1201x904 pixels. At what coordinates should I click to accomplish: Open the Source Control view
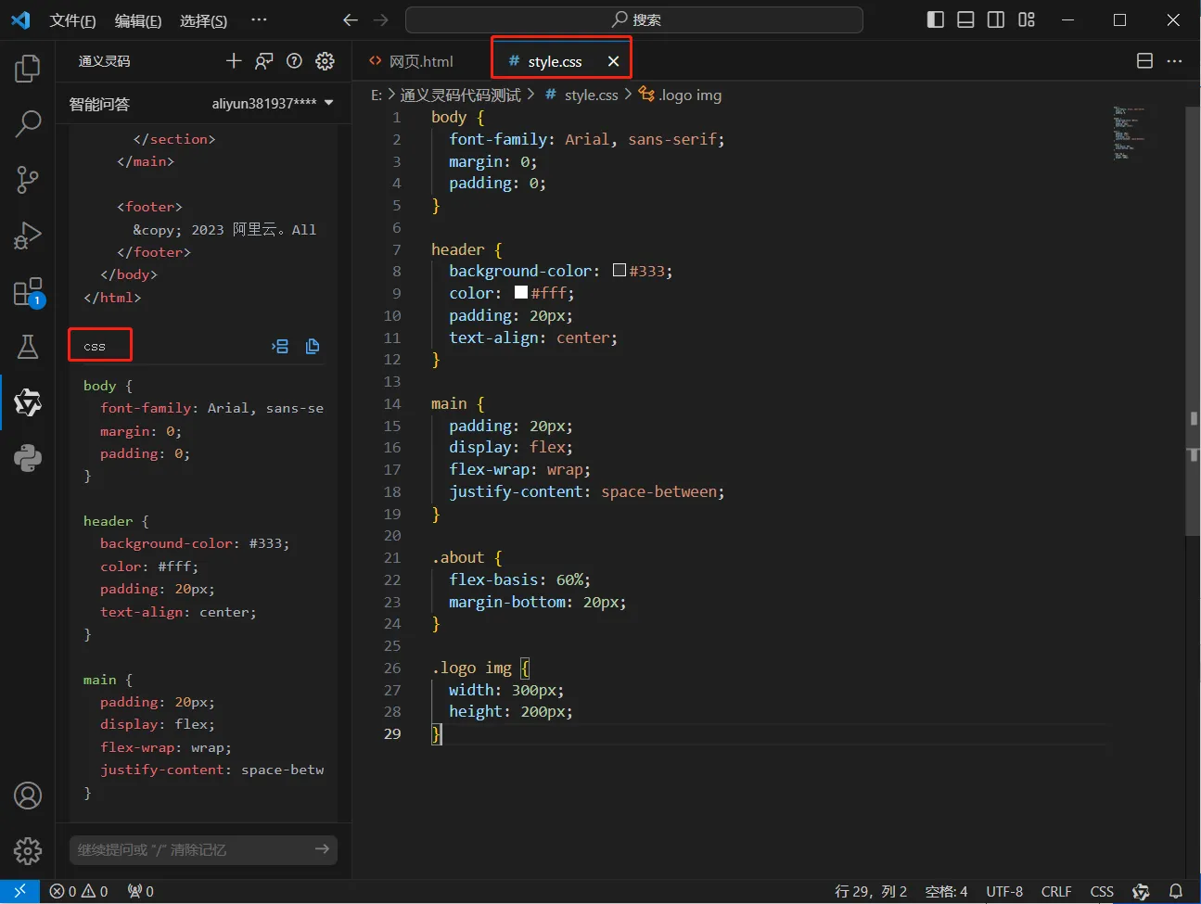[28, 180]
